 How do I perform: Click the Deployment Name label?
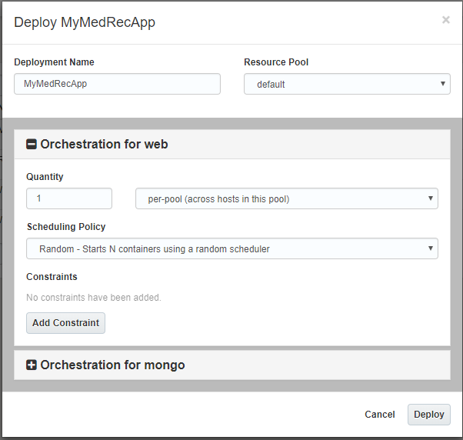[x=54, y=62]
